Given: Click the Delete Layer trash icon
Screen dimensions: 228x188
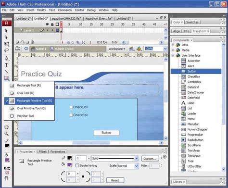Looking at the screenshot, I should [x=32, y=42].
